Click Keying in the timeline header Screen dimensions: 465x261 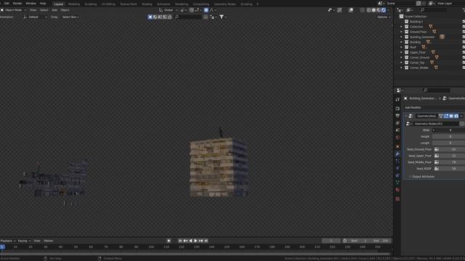[24, 241]
